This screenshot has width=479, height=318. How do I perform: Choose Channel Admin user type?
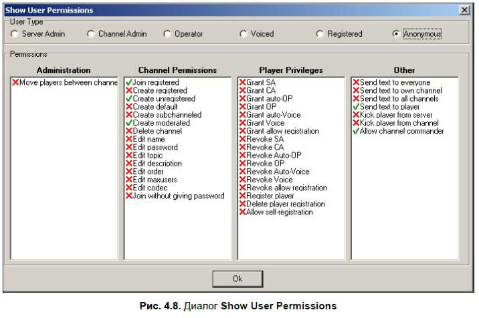click(91, 34)
